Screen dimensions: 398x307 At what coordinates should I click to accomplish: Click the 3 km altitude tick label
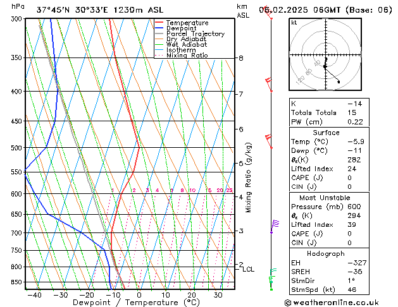(x=241, y=231)
